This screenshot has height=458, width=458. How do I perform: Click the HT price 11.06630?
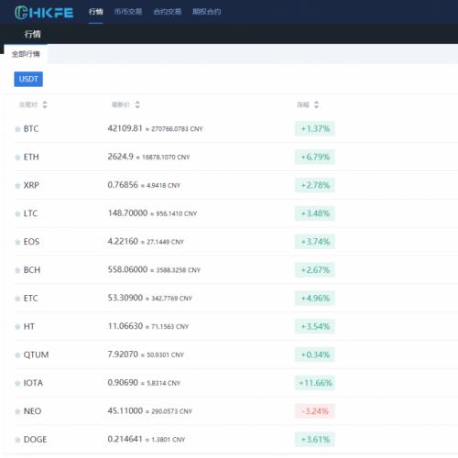point(125,326)
